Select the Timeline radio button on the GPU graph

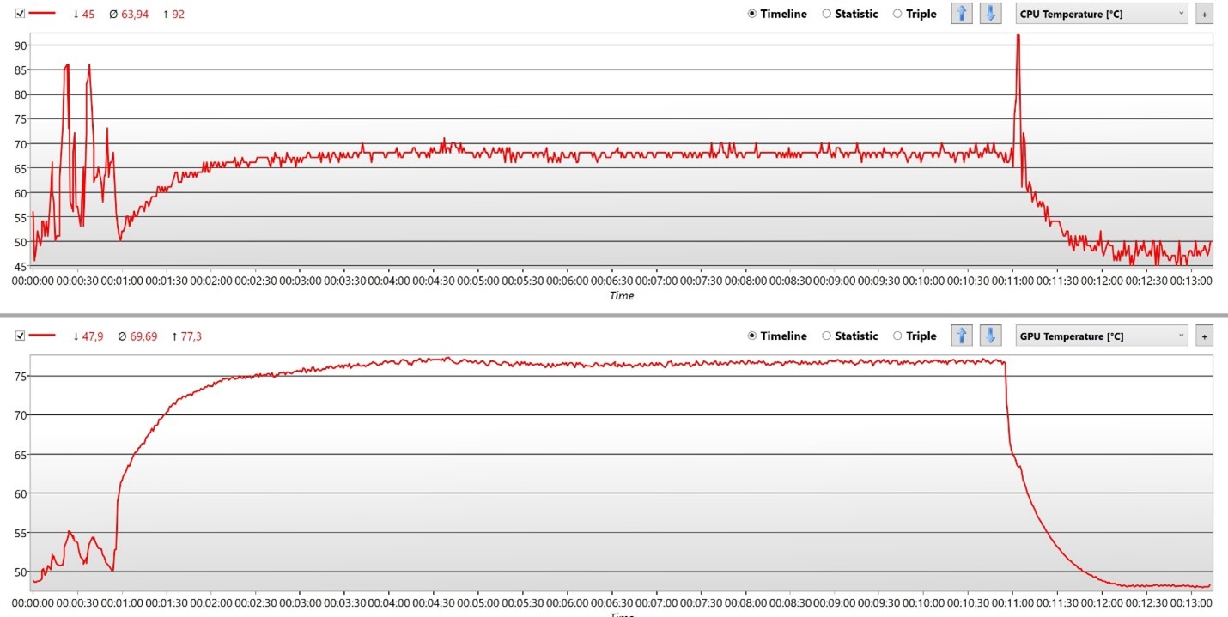752,336
